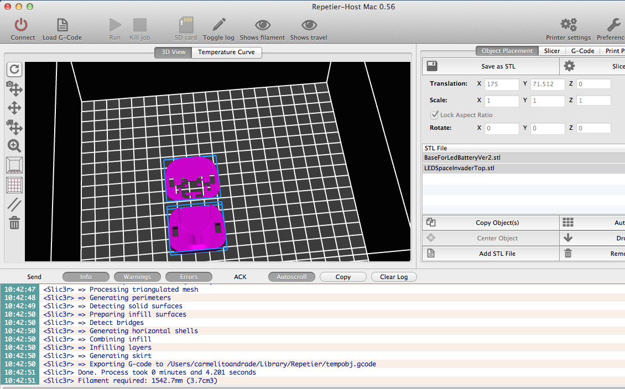Switch to Temperature Curve tab
This screenshot has width=625, height=389.
(226, 52)
